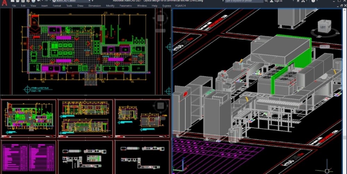Click the ViewCube in the lower-left sheets viewport
This screenshot has height=174, width=347.
point(161,106)
